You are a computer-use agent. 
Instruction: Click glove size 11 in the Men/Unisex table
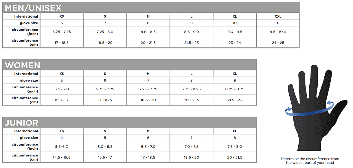point(278,23)
